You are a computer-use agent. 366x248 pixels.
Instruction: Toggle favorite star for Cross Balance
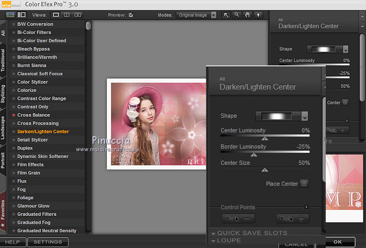[x=14, y=115]
